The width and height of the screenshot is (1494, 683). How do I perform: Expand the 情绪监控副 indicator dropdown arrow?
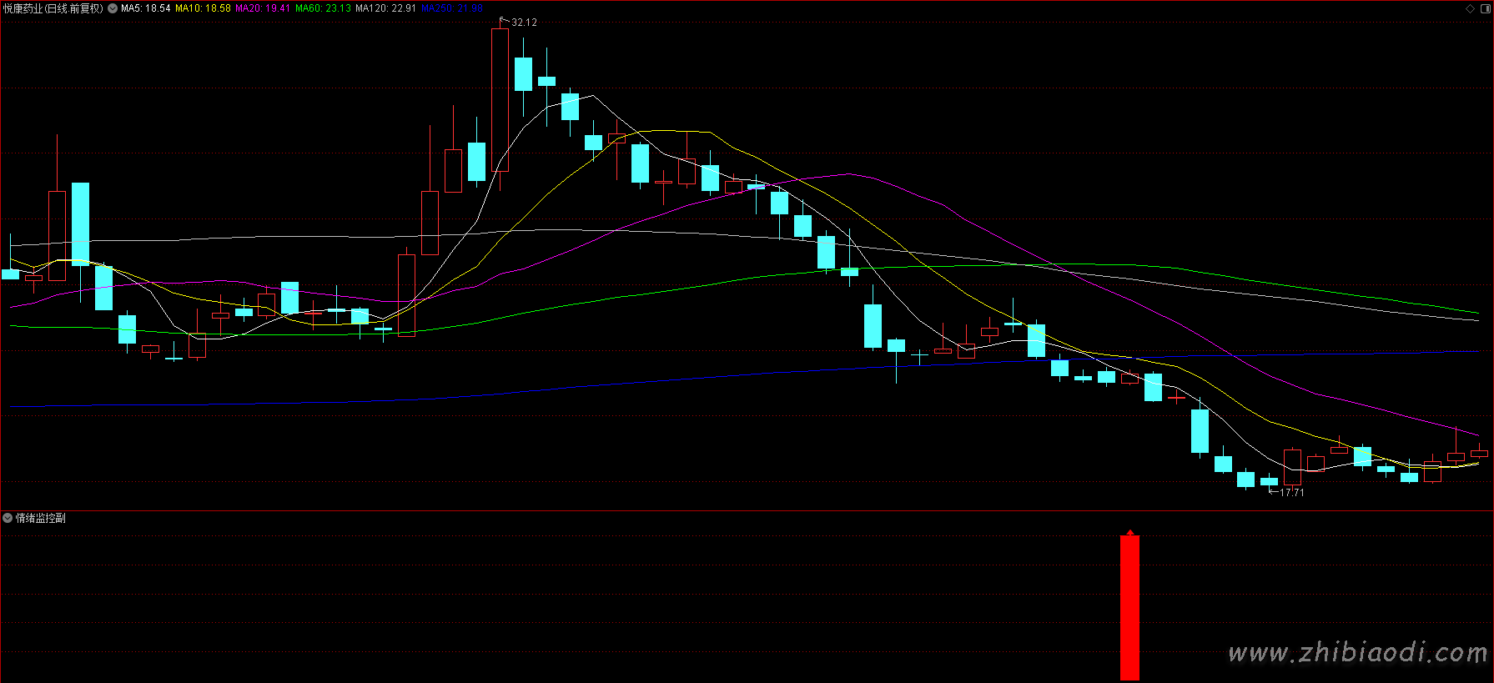point(8,518)
